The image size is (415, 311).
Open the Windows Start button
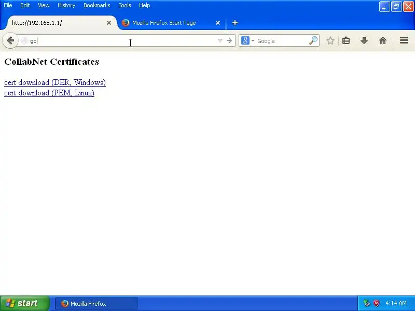pos(24,303)
